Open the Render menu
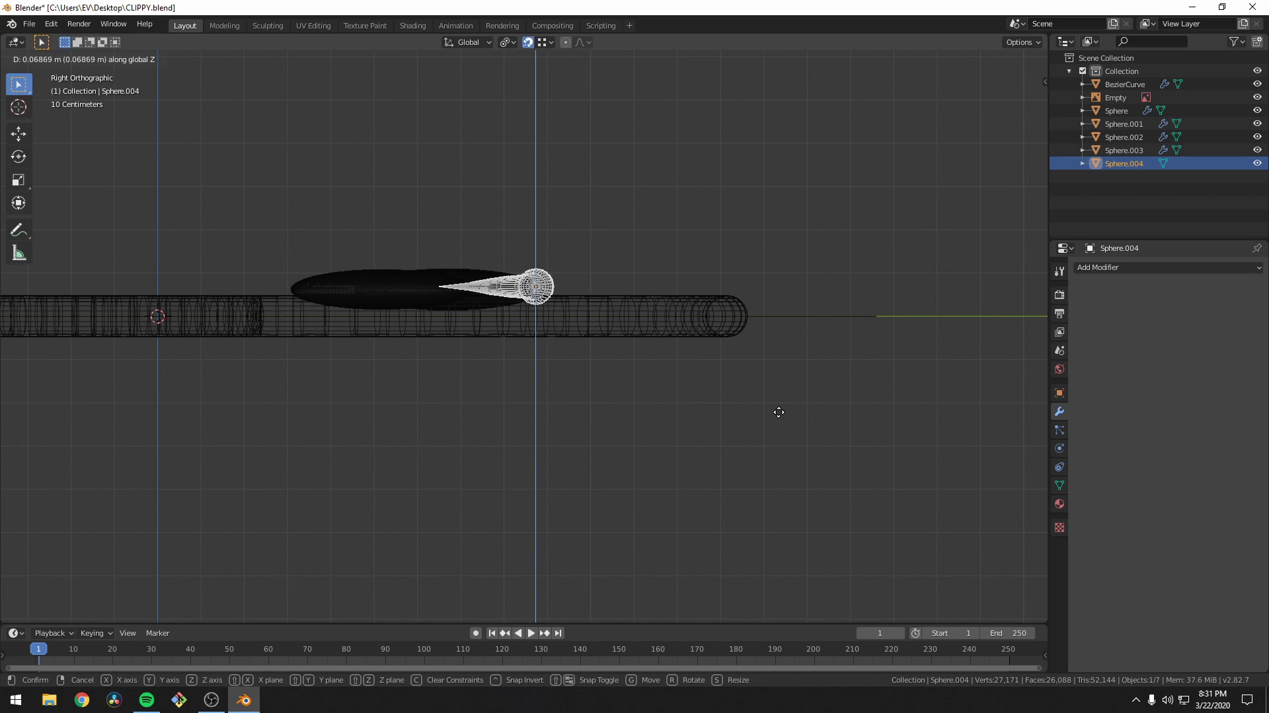The image size is (1269, 713). pos(79,24)
